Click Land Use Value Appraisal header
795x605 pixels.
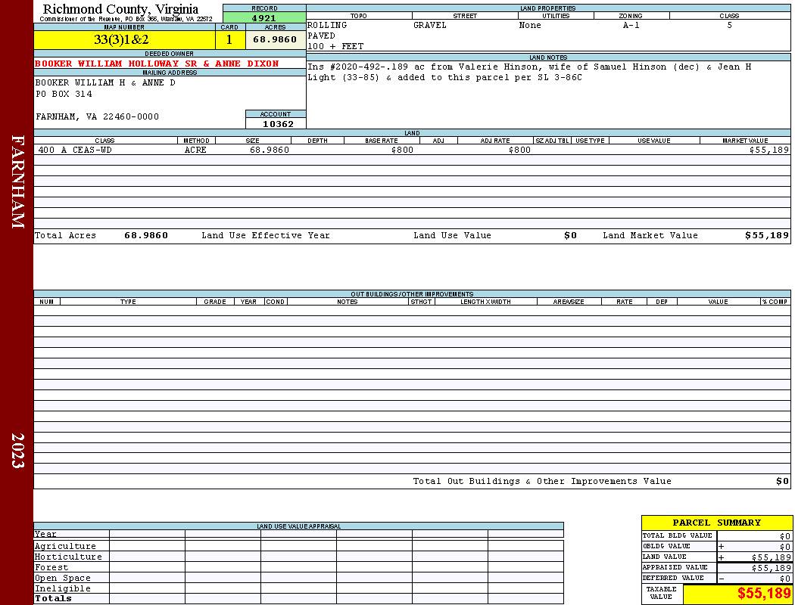click(x=298, y=526)
